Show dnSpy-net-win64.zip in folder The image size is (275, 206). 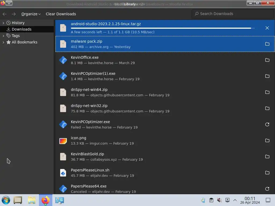(267, 92)
